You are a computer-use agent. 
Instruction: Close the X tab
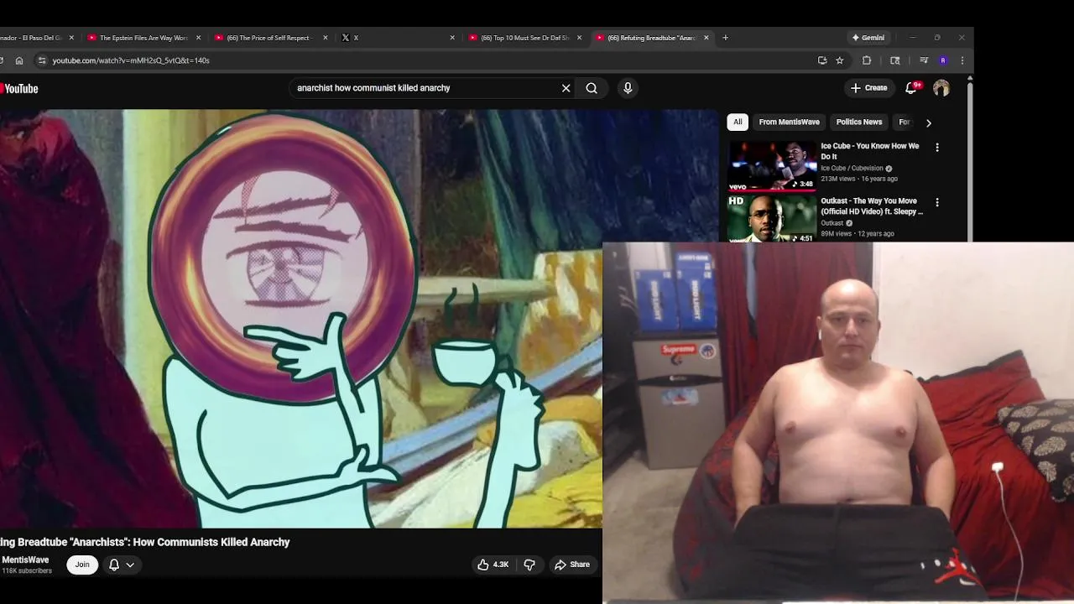pos(452,38)
